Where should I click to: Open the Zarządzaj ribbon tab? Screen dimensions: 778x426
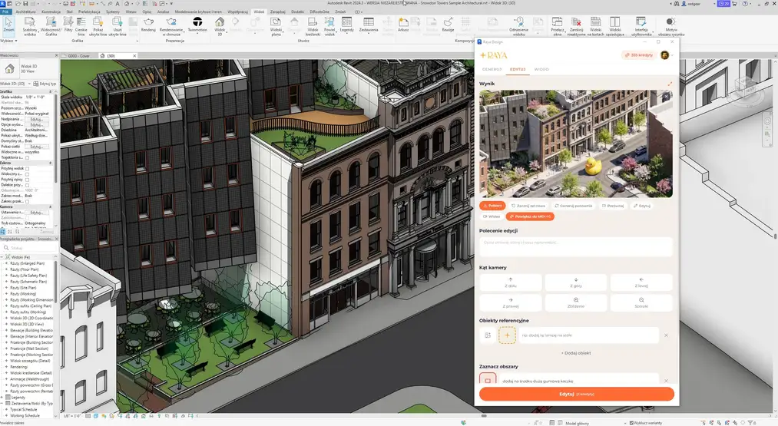pyautogui.click(x=278, y=12)
